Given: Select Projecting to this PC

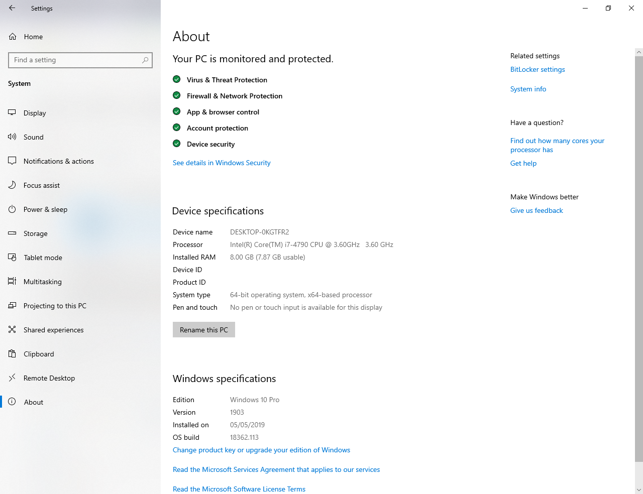Looking at the screenshot, I should [80, 306].
